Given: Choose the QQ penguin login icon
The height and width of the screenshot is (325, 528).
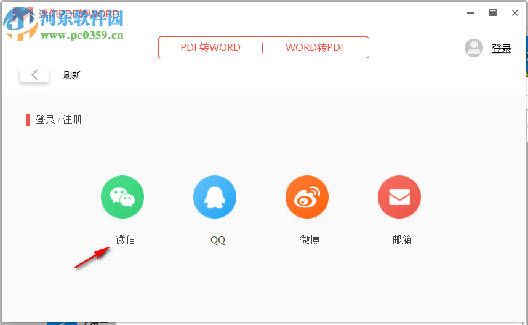Looking at the screenshot, I should (215, 197).
